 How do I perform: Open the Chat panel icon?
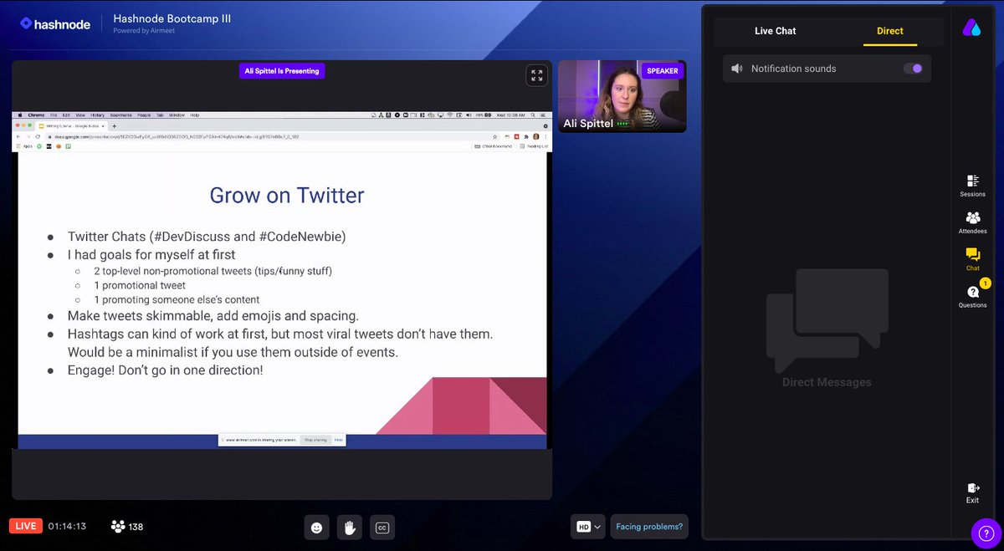972,259
